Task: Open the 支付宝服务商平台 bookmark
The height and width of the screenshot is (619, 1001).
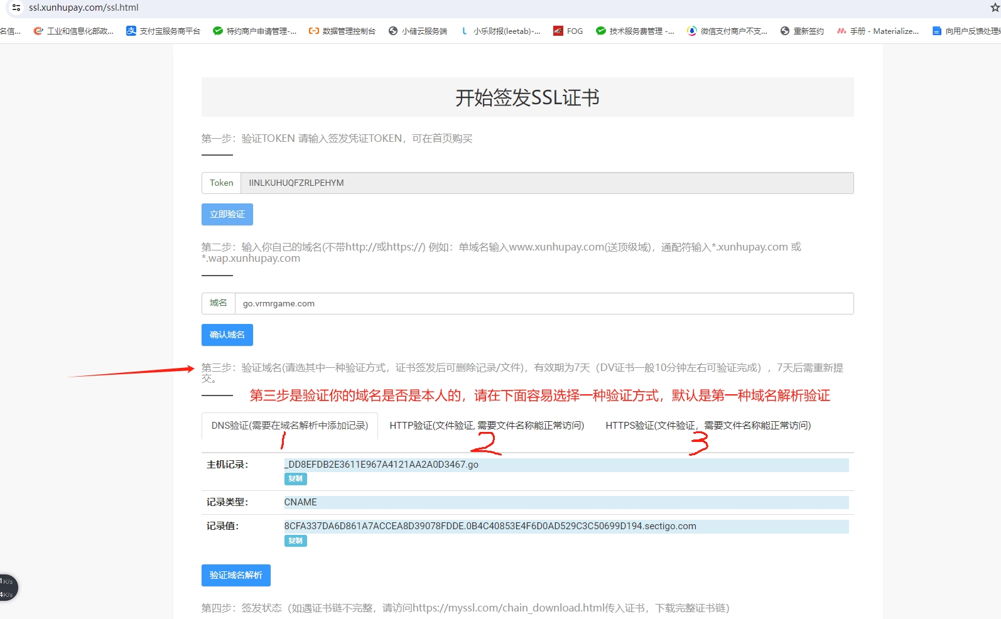Action: [163, 31]
